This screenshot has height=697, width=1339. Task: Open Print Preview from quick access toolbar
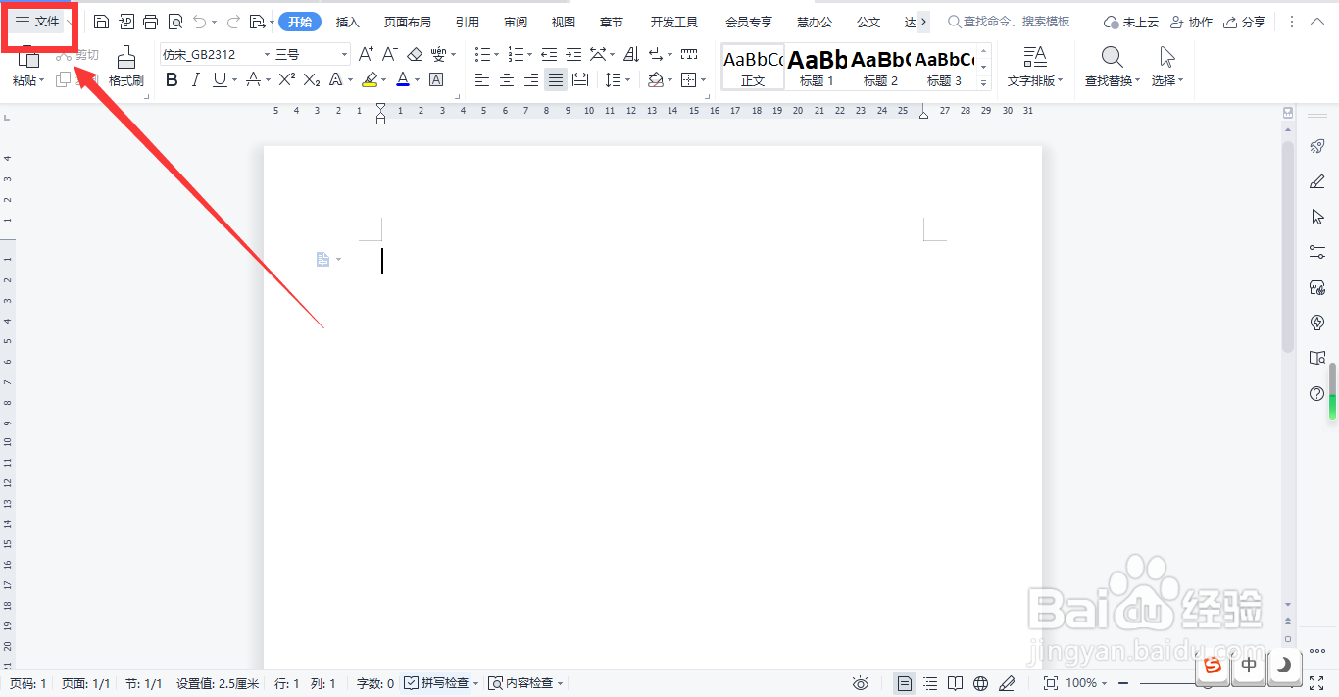pyautogui.click(x=175, y=22)
